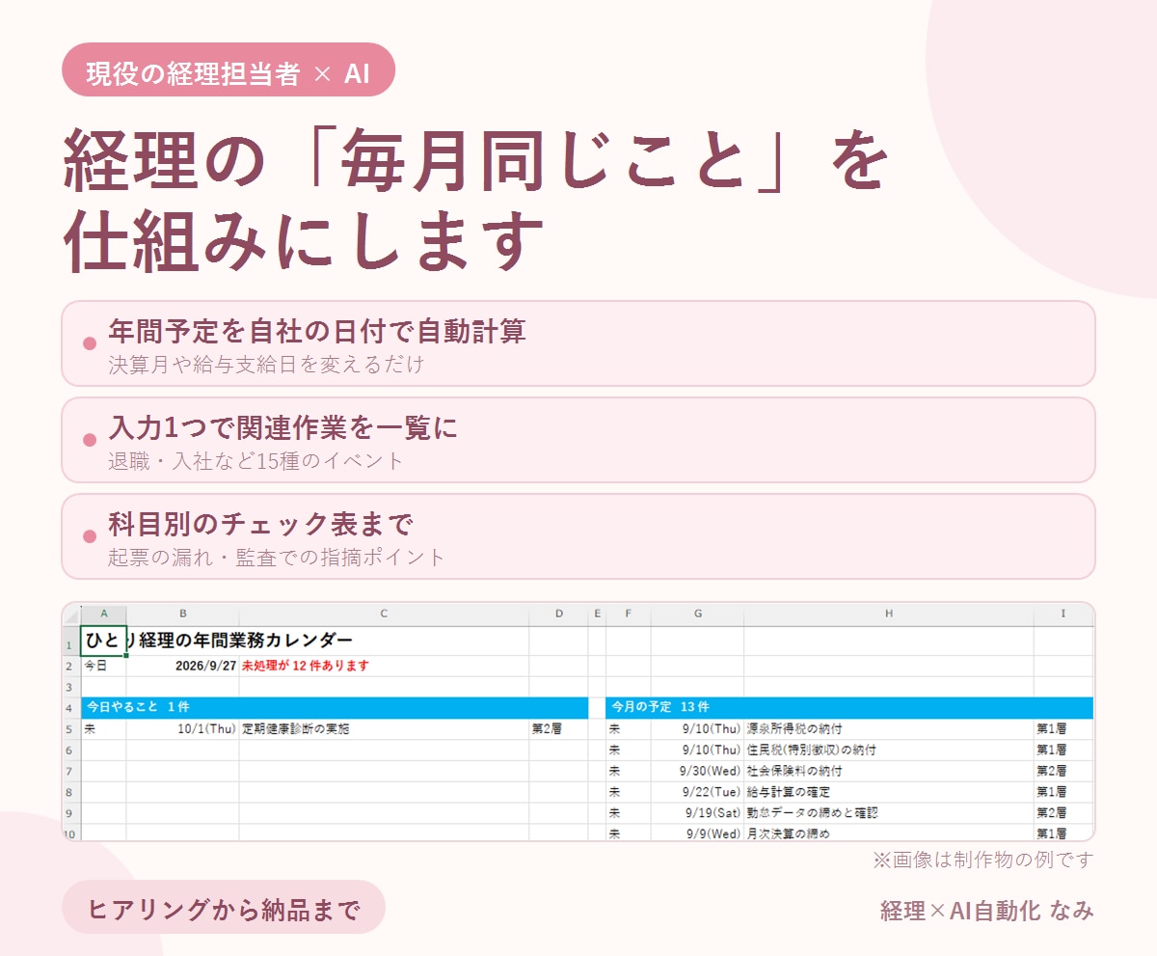Click the headline 経理の「毎月同じこと」を

tap(475, 159)
